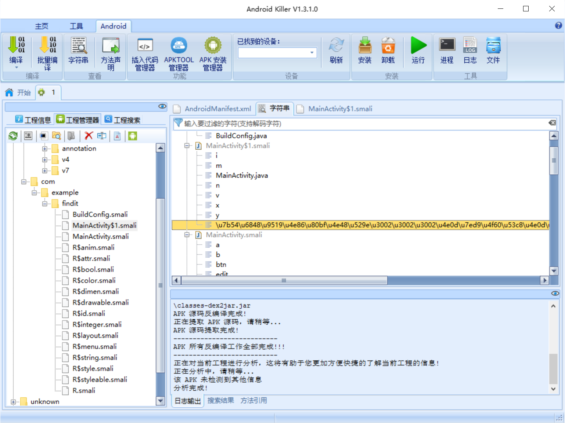Click the green 运行 run button

pyautogui.click(x=418, y=50)
